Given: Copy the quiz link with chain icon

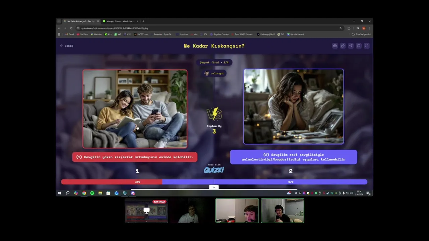Looking at the screenshot, I should pyautogui.click(x=343, y=46).
